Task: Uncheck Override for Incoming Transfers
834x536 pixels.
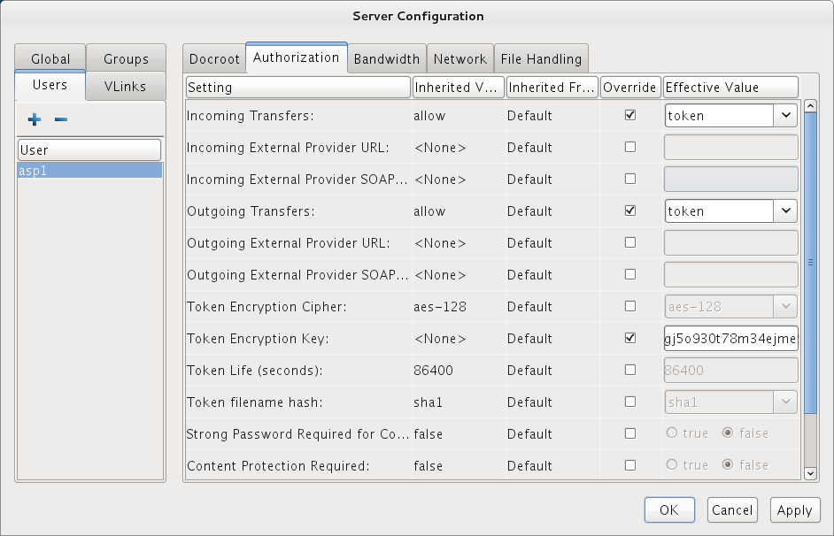Action: (630, 115)
